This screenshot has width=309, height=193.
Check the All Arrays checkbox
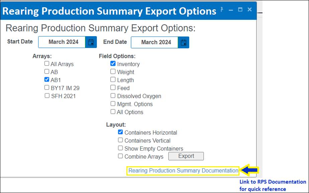point(47,64)
